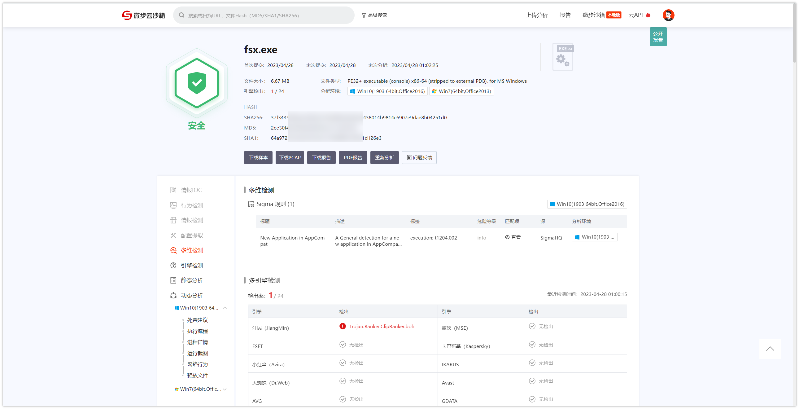This screenshot has height=409, width=799.
Task: Click the check icon in Avira row
Action: tap(343, 363)
